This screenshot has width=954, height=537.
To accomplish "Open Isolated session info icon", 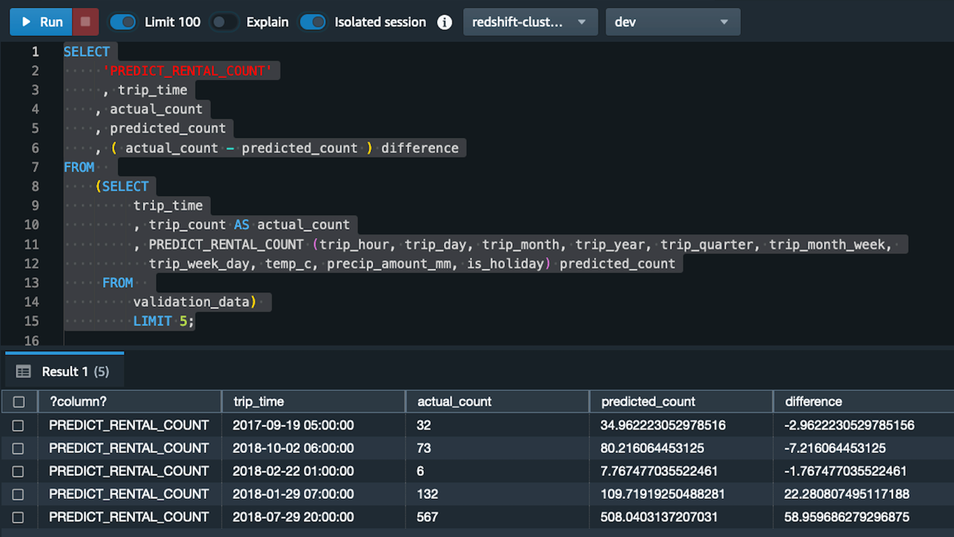I will [444, 22].
